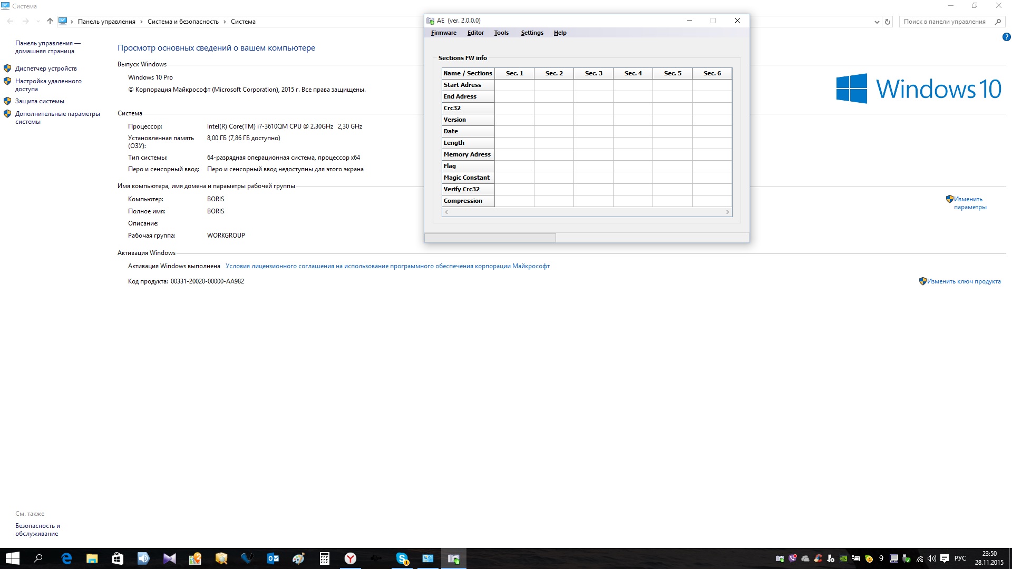Viewport: 1012px width, 569px height.
Task: Expand address bar history dropdown
Action: pos(877,22)
